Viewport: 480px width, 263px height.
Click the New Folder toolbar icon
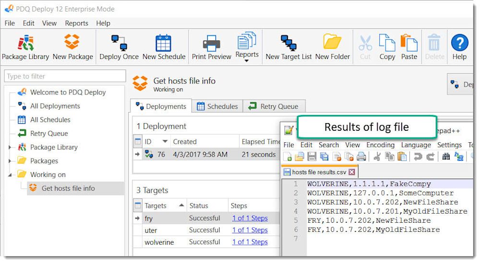333,47
